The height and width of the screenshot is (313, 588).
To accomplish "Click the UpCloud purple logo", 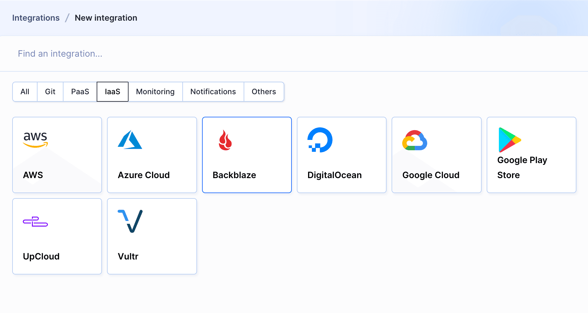I will 35,222.
